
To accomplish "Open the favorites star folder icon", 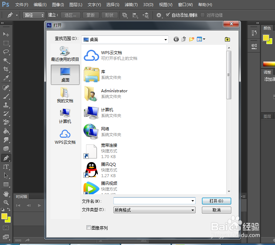I will pos(228,39).
